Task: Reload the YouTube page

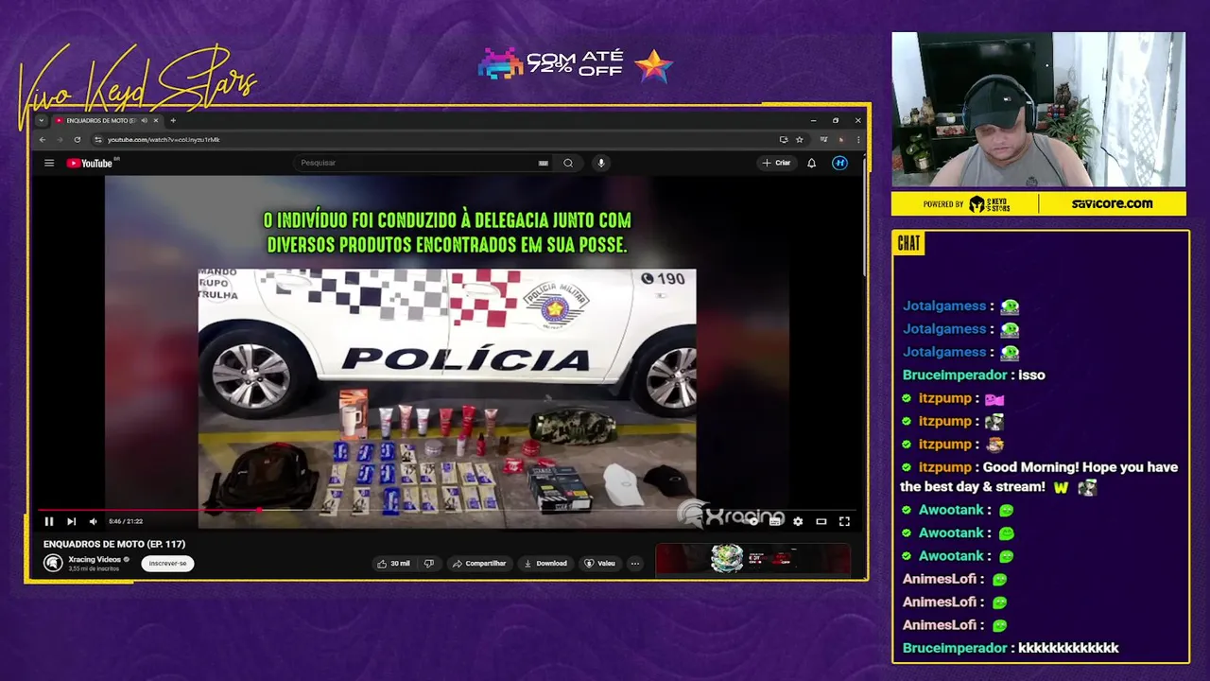Action: [78, 139]
